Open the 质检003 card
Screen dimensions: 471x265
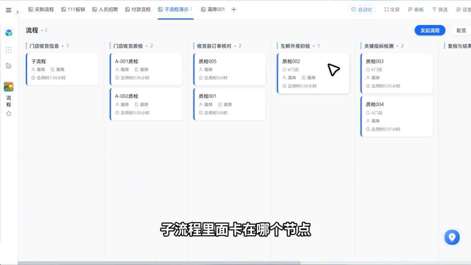click(x=396, y=73)
